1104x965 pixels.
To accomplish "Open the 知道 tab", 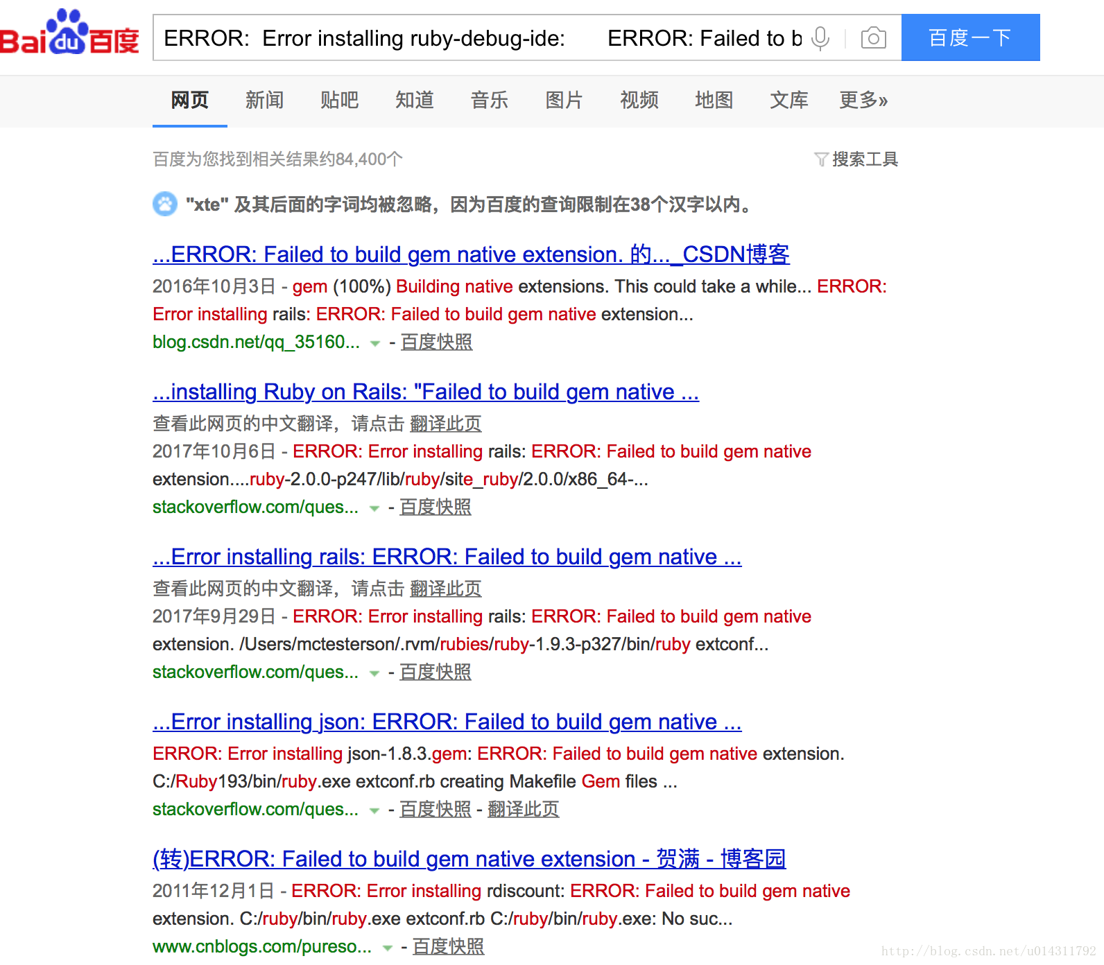I will coord(414,100).
